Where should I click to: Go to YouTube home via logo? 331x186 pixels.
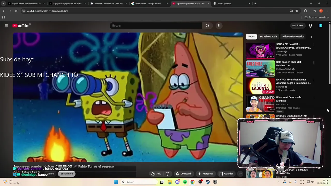click(x=20, y=26)
